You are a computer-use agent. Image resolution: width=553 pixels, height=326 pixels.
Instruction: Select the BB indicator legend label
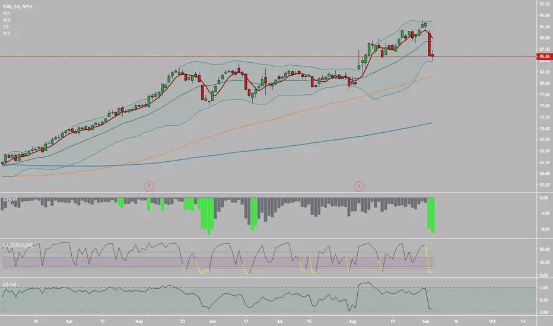pos(6,27)
